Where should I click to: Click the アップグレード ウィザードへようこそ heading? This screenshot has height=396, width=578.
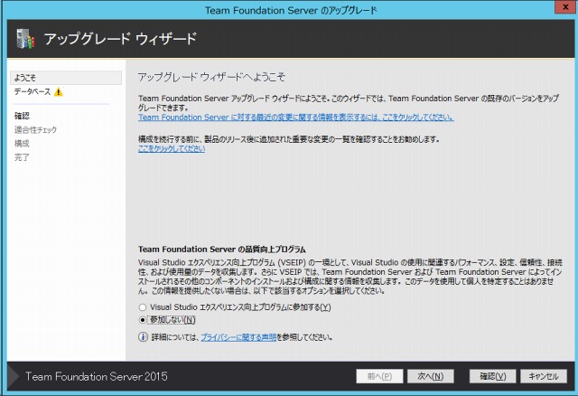(x=211, y=77)
